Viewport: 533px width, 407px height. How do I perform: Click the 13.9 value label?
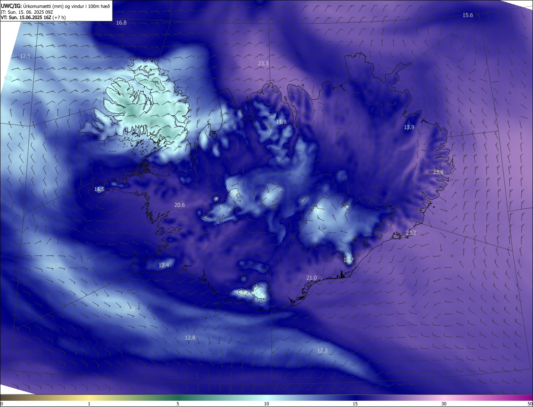[409, 127]
